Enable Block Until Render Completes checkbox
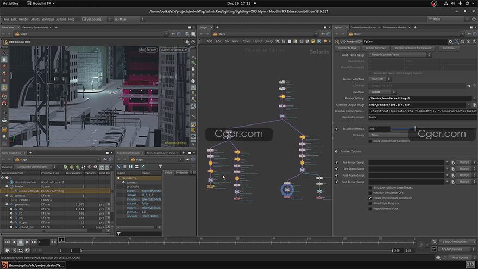Screen dimensions: 478x269 pos(370,141)
